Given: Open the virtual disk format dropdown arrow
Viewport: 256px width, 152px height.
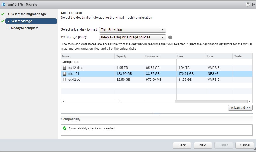Looking at the screenshot, I should click(163, 30).
